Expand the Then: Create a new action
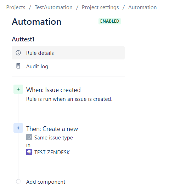Viewport: 186px width, 195px height. (52, 129)
